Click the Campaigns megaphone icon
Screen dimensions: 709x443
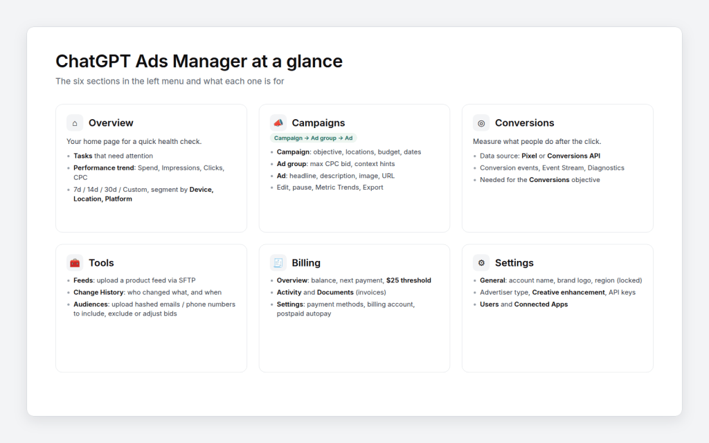point(278,123)
